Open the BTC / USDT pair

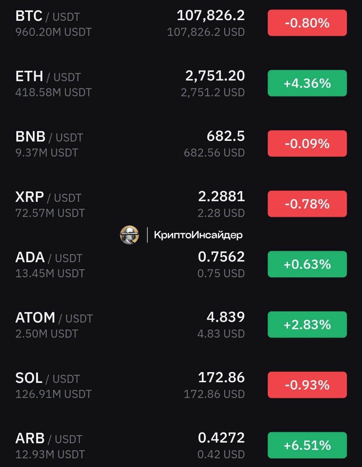181,23
